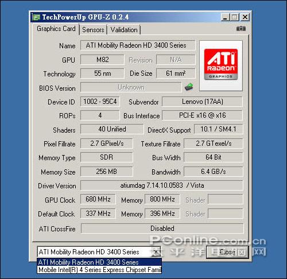Screen dimensions: 287x279
Task: Click the Default Clock value 337 MHz
Action: [x=98, y=214]
